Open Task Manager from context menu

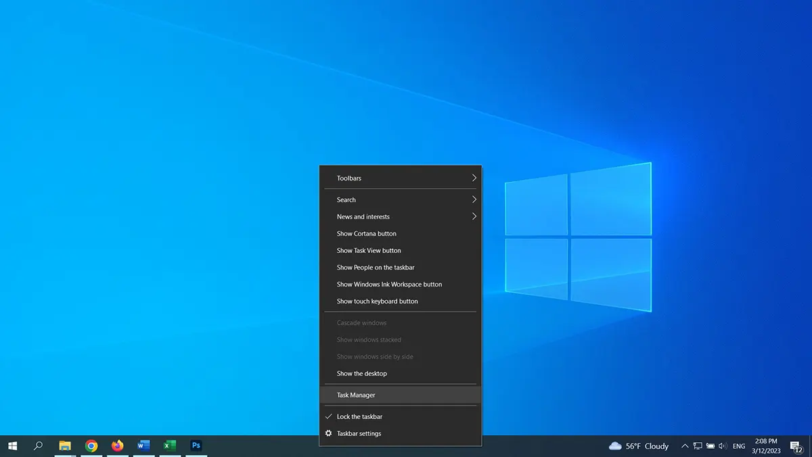tap(401, 395)
